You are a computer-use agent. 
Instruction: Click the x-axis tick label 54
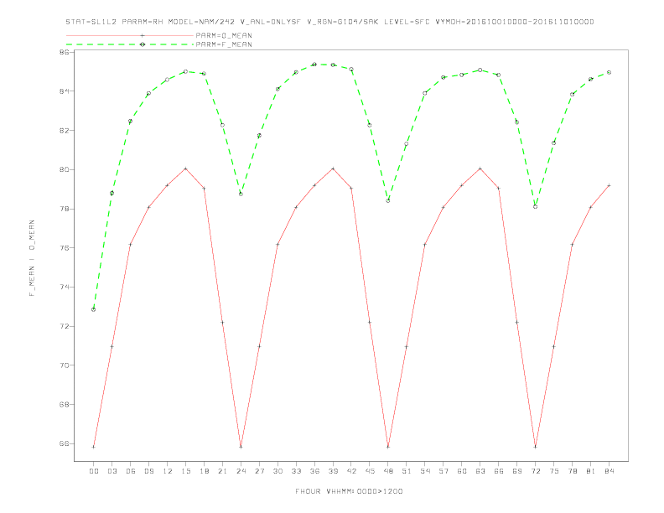pos(425,471)
